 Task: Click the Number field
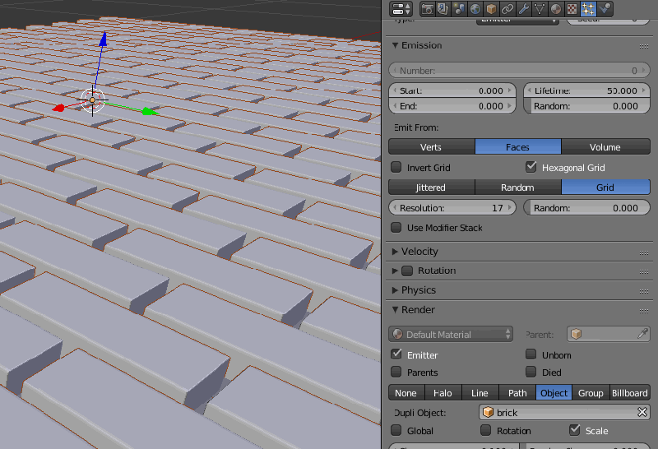coord(519,71)
